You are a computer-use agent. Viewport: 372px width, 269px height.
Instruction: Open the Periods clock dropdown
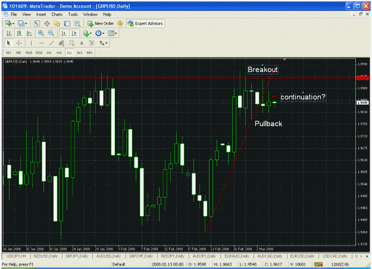[99, 33]
